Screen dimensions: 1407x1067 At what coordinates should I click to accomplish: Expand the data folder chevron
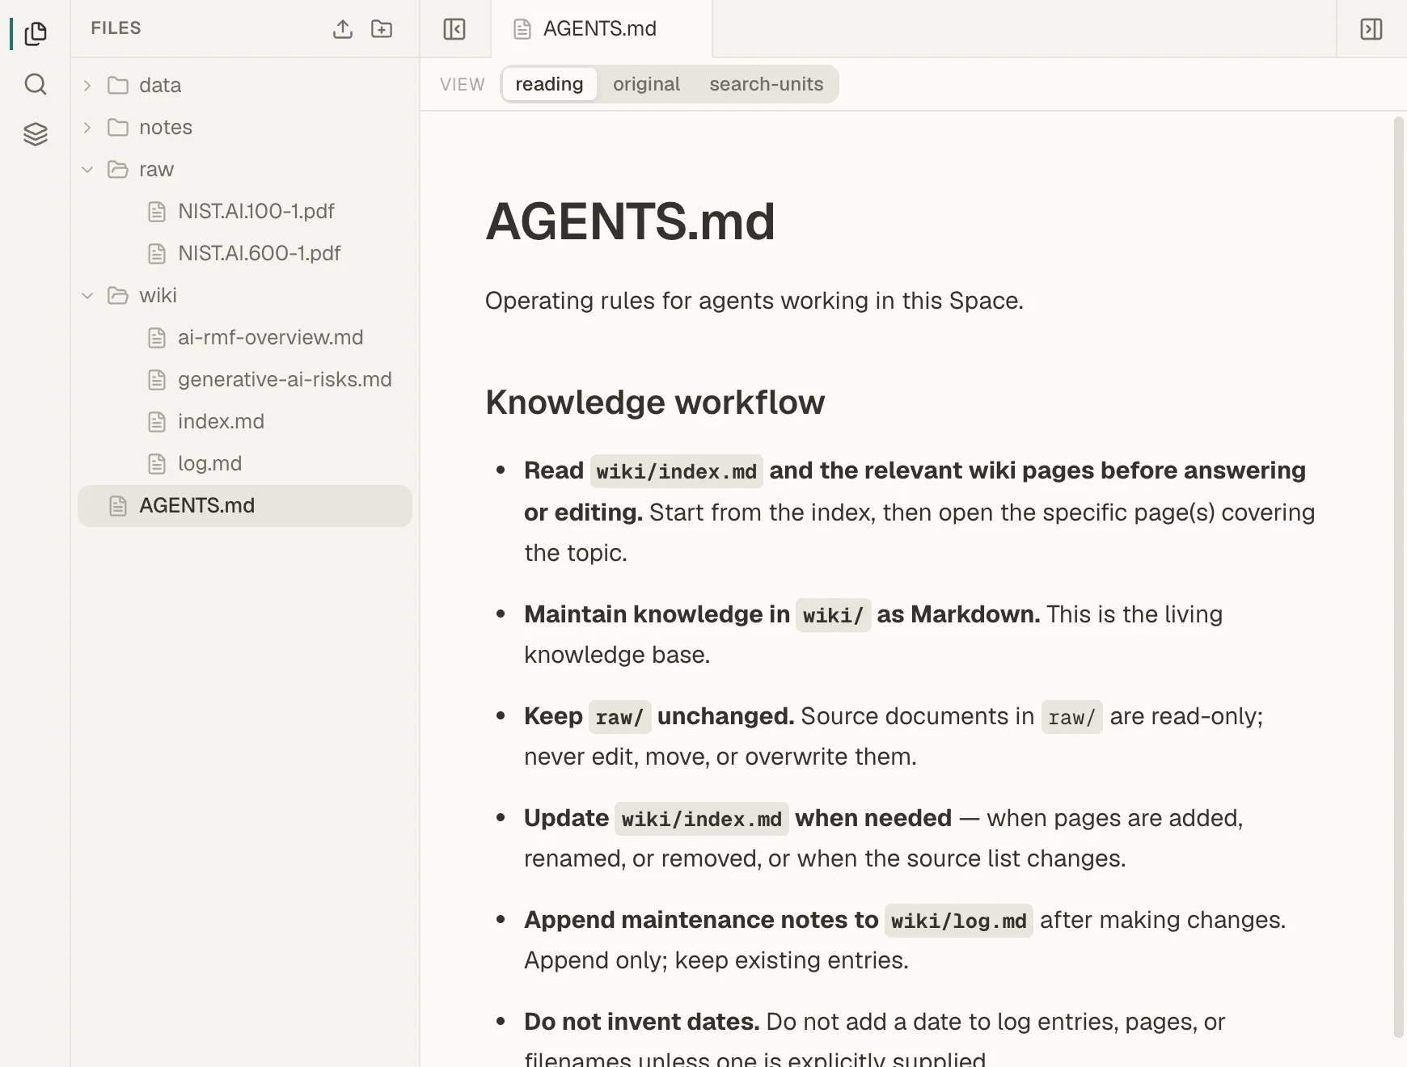coord(87,85)
